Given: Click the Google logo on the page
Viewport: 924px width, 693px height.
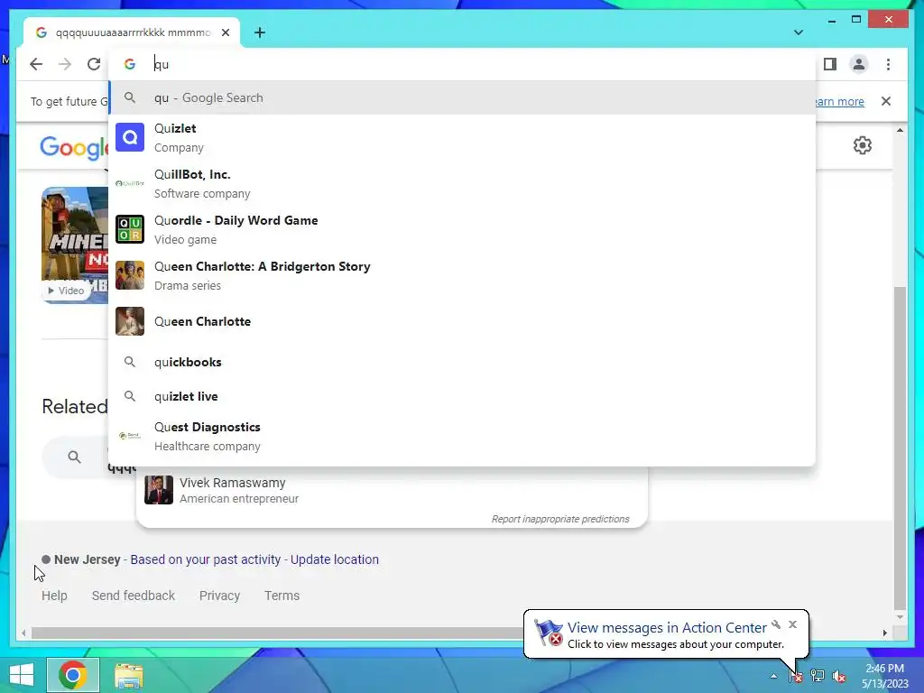Looking at the screenshot, I should tap(74, 147).
